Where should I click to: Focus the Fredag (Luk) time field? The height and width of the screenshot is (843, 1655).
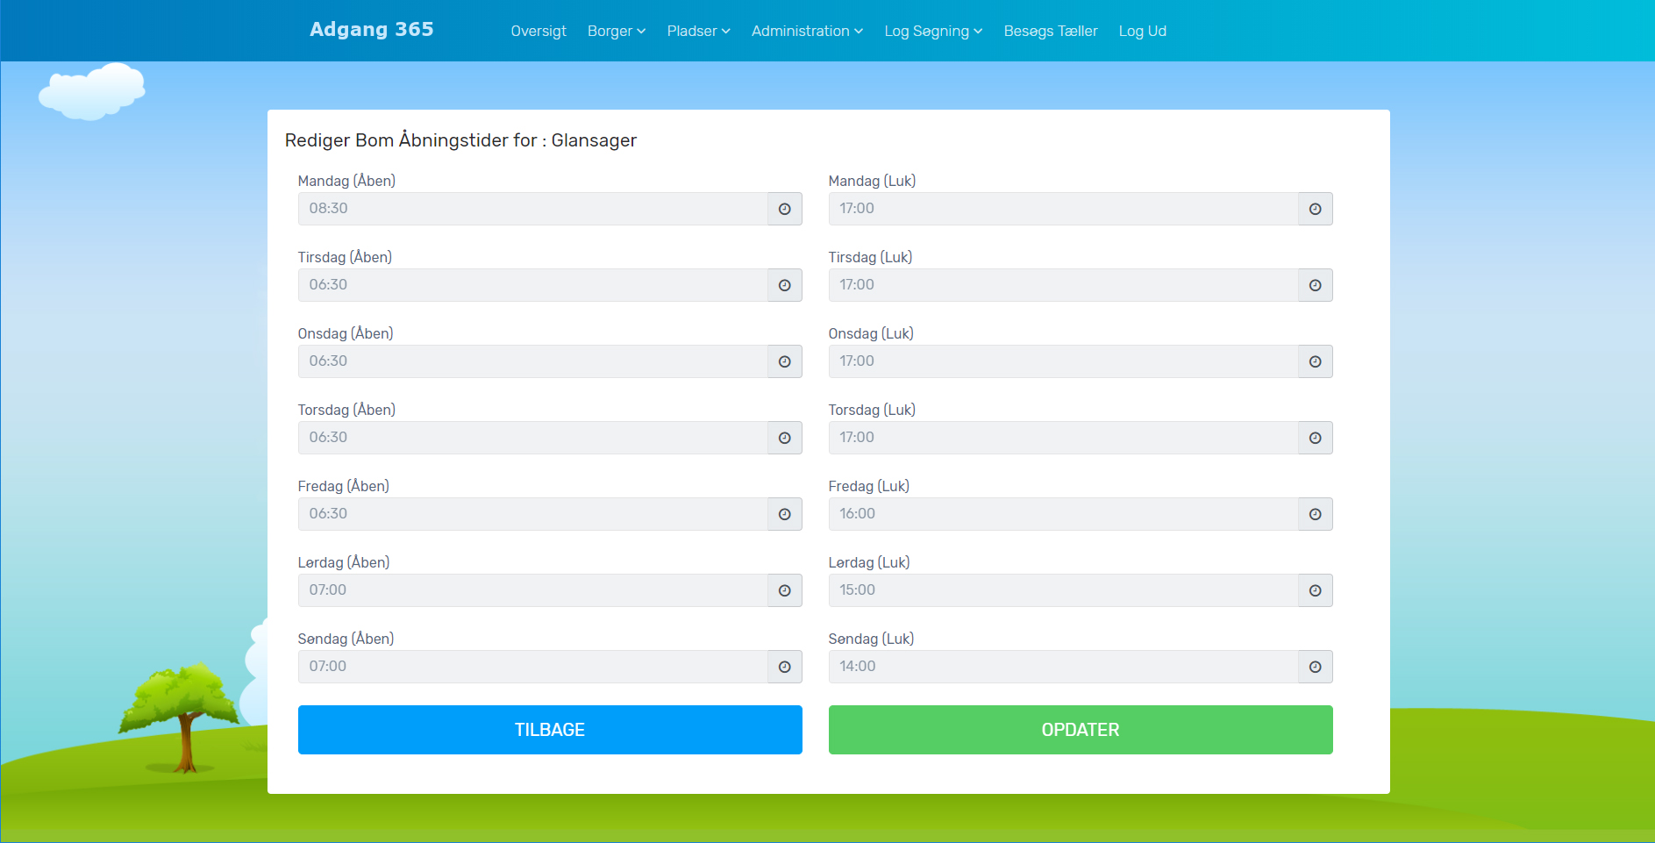click(1062, 514)
